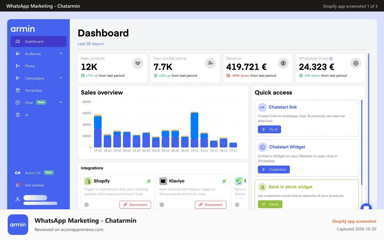384x240 pixels.
Task: Click the '7.7K' double optins value
Action: click(163, 67)
